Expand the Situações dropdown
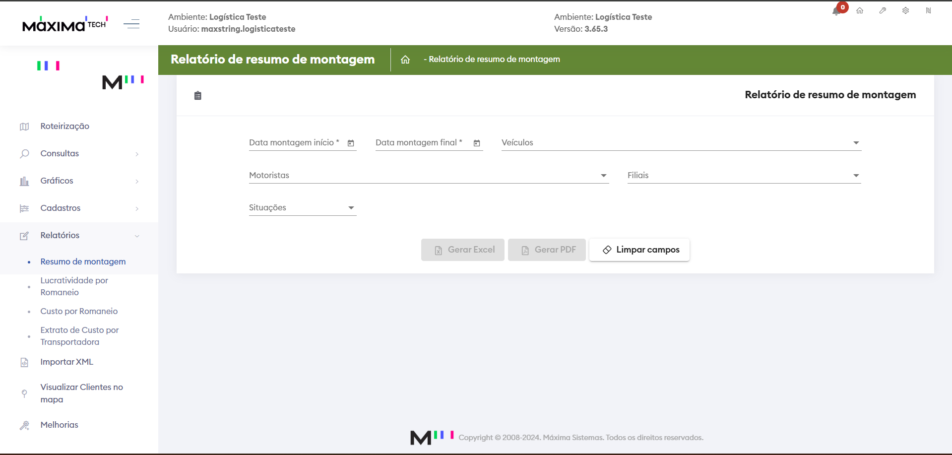Viewport: 952px width, 455px height. coord(351,208)
